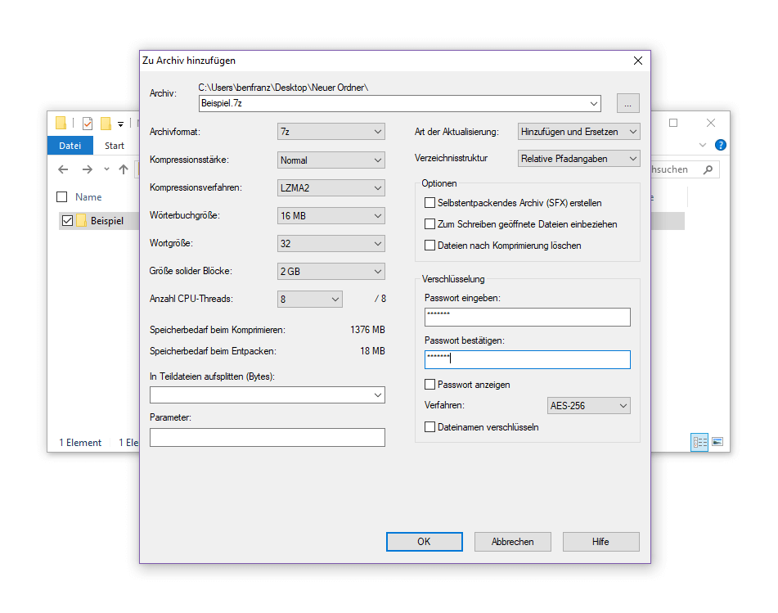Enable Zum Schreiben geöffnete Dateien einbeziehen
The image size is (778, 613).
pos(429,224)
